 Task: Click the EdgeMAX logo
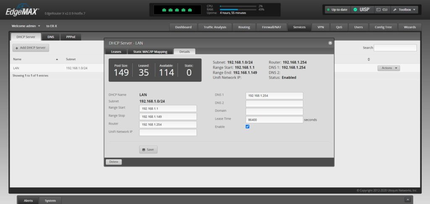click(22, 11)
